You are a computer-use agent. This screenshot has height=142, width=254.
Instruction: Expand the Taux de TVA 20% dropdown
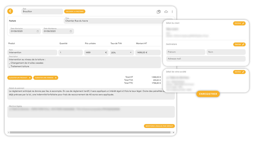pyautogui.click(x=131, y=52)
